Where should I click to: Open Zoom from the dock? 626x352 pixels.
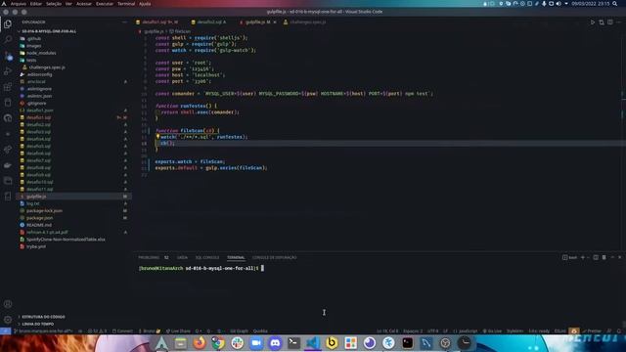256,343
